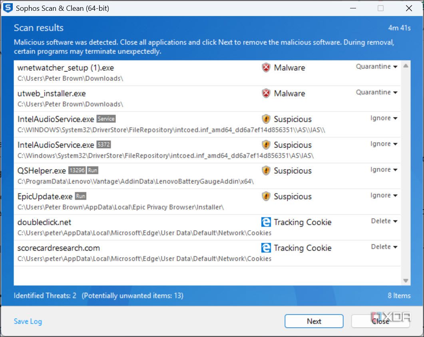This screenshot has height=337, width=424.
Task: Click scroll down arrow in results list
Action: (x=406, y=281)
